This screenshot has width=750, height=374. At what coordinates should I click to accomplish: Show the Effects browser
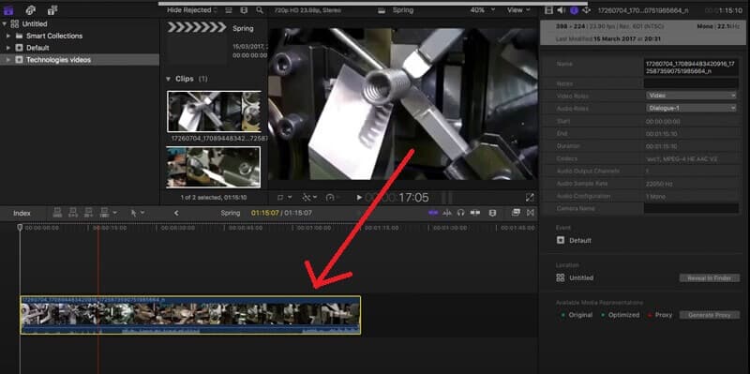coord(516,213)
